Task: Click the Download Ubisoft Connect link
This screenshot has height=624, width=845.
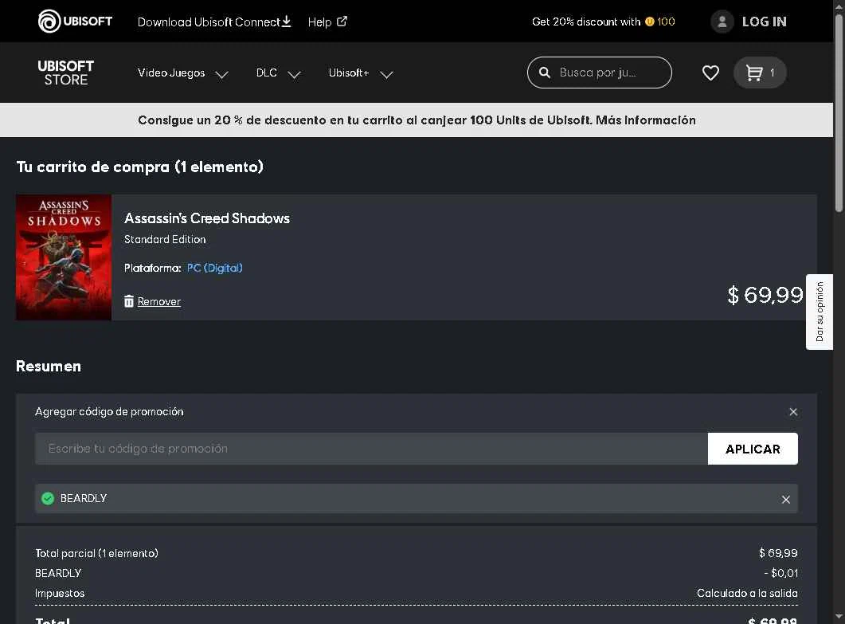Action: 214,22
